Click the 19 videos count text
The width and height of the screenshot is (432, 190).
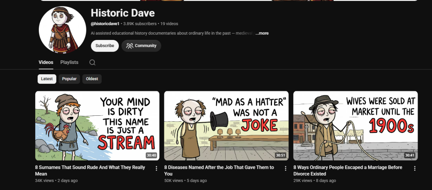[x=169, y=24]
